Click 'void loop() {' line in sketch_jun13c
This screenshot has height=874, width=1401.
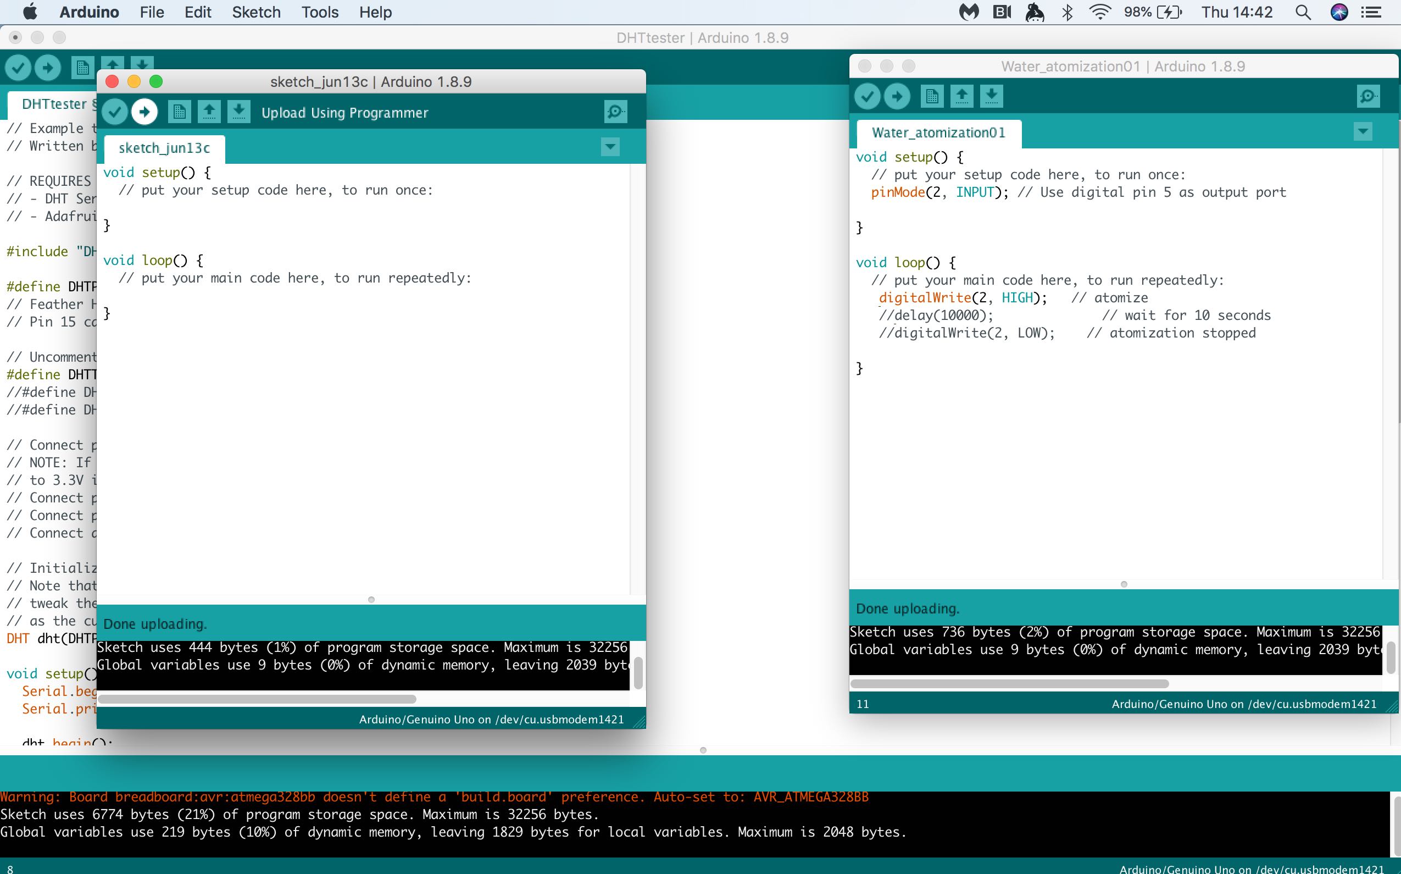[153, 261]
